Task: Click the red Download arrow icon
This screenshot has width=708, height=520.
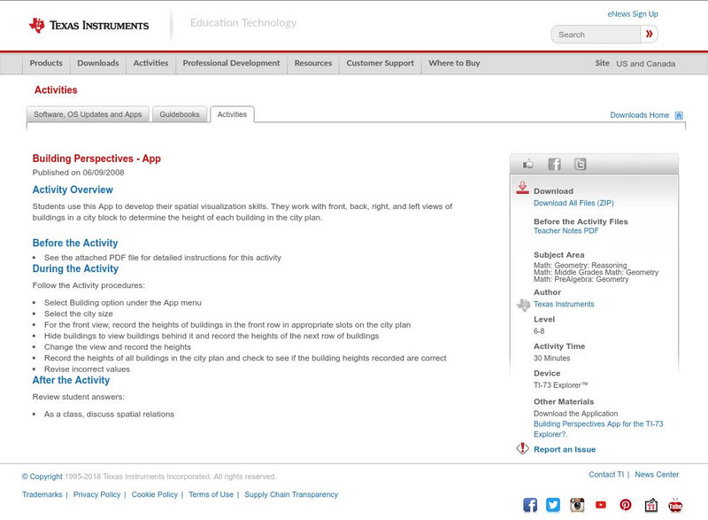Action: point(524,188)
